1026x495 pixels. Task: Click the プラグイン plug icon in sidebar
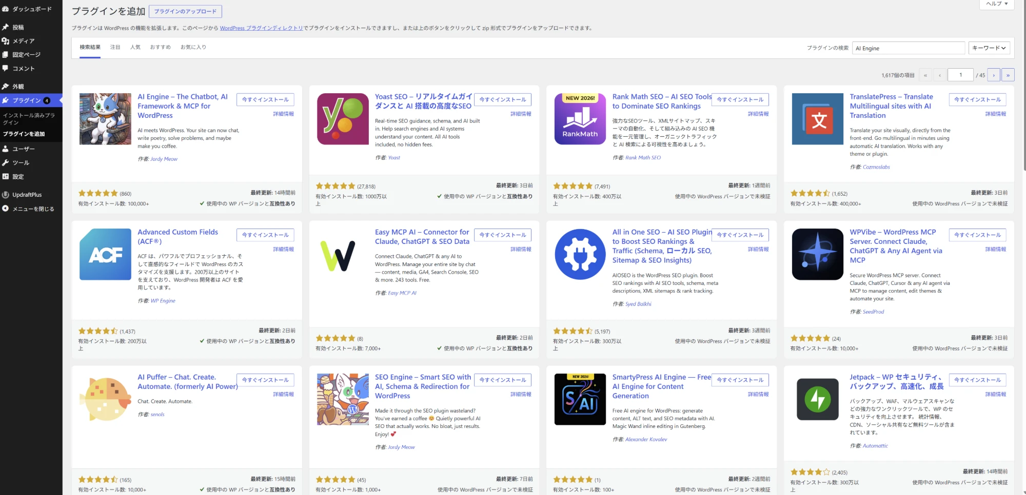coord(6,100)
